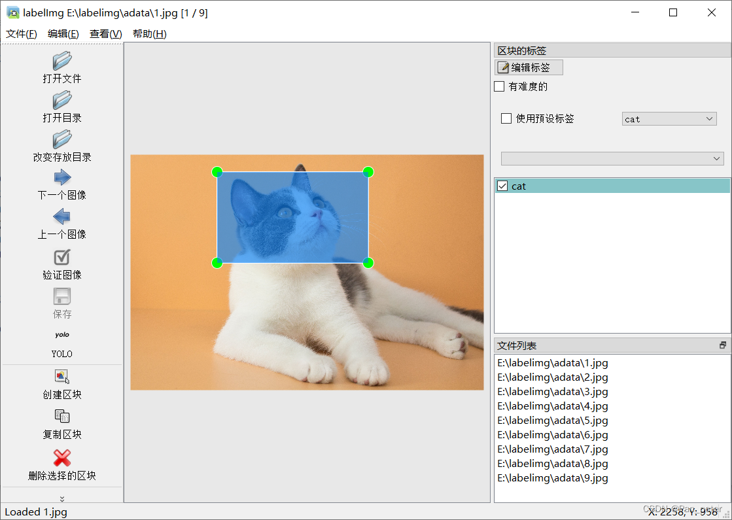Click the top-left green handle of the bounding box
Screen dimensions: 732x520
pos(217,172)
